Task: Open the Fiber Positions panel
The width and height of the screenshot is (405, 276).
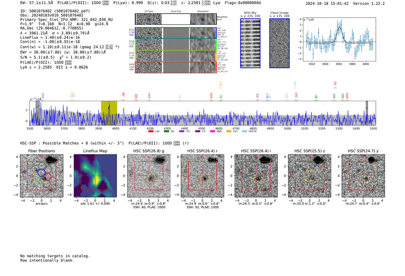Action: (41, 176)
